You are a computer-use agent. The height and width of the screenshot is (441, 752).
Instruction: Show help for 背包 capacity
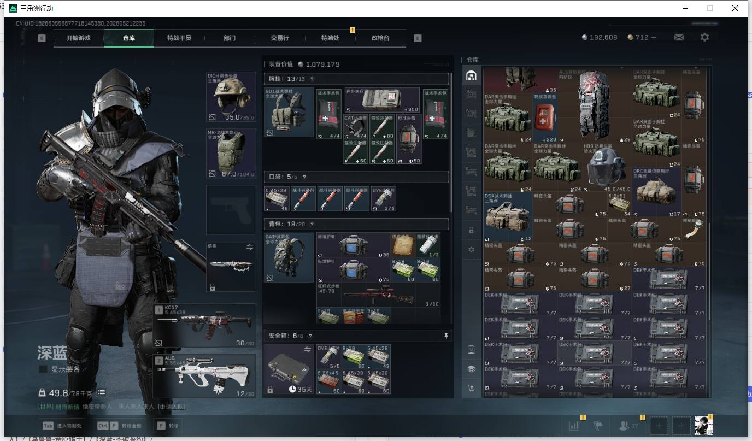(312, 224)
